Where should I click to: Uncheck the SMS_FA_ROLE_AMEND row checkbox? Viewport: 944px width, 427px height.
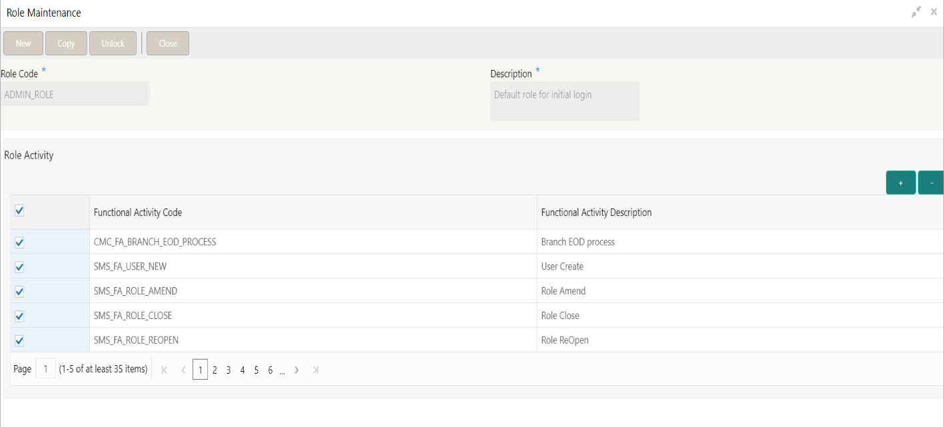point(19,292)
